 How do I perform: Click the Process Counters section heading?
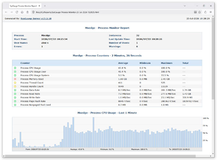click(x=107, y=55)
